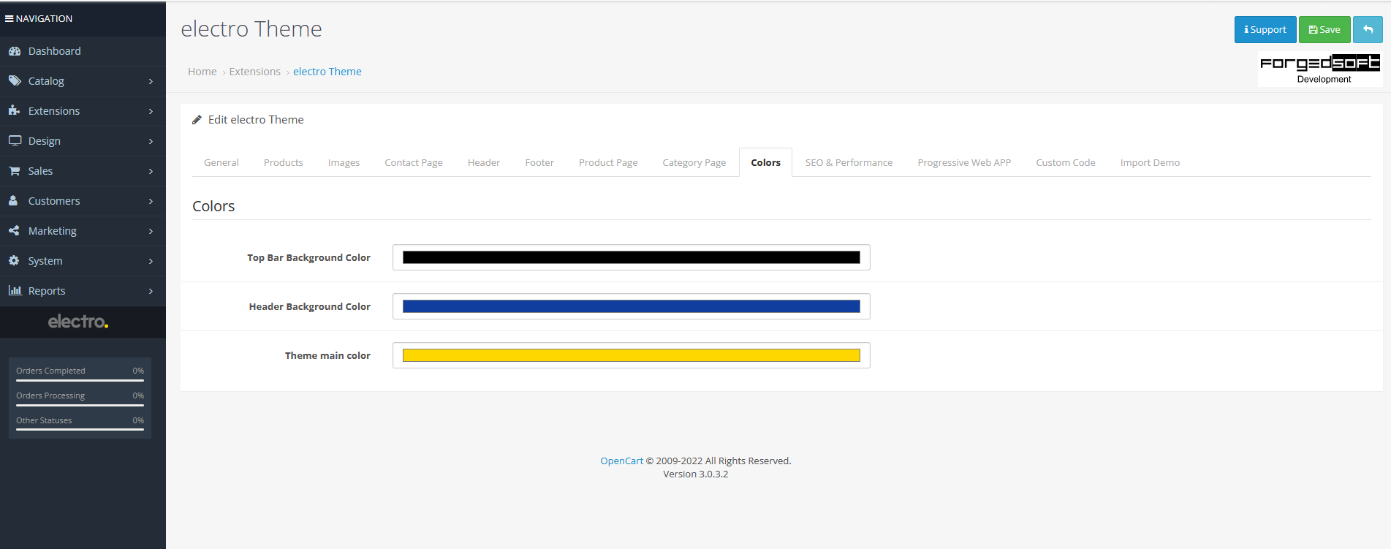
Task: Click the Design monitor icon
Action: coord(15,140)
